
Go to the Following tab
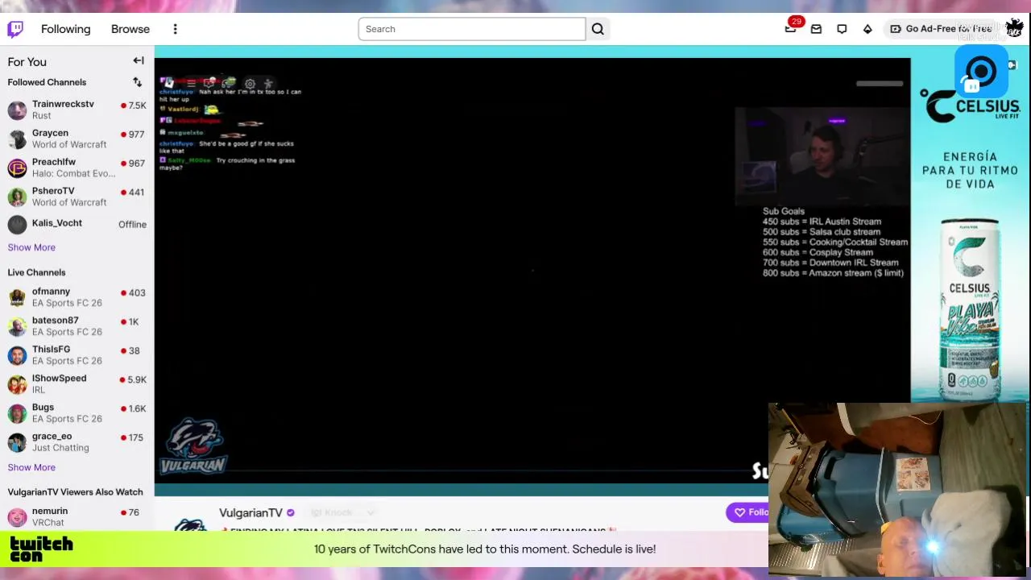click(x=66, y=29)
